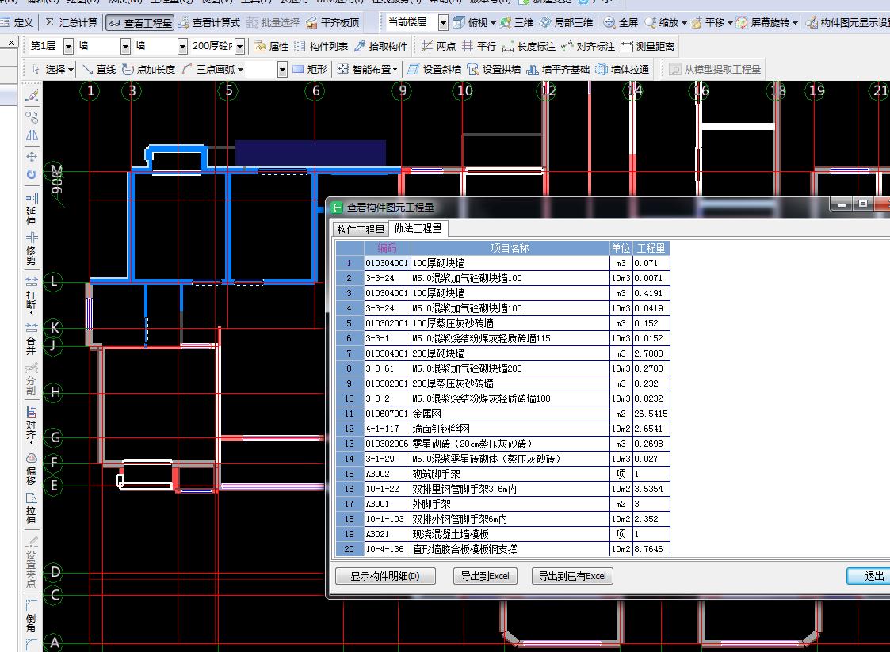The width and height of the screenshot is (890, 652).
Task: Toggle 查看工程量 view quantities button
Action: 140,23
